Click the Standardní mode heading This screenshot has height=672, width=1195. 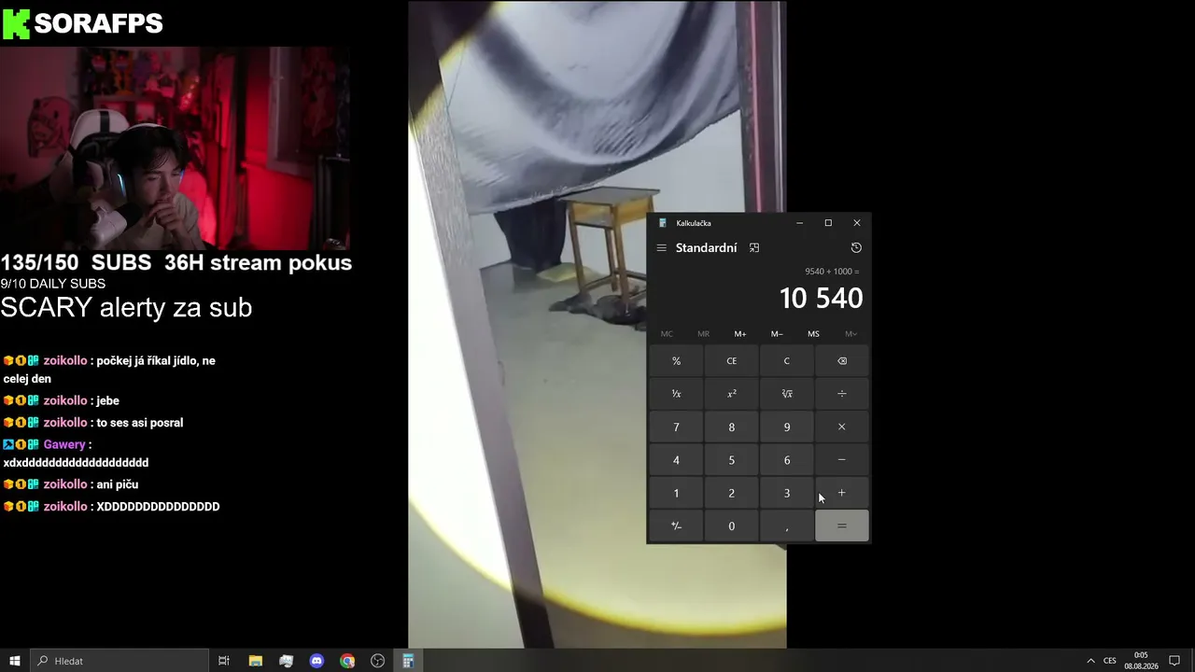click(x=707, y=248)
